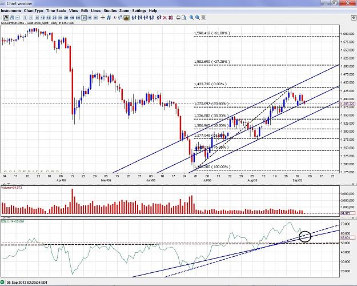Open the Instruments menu

(11, 11)
